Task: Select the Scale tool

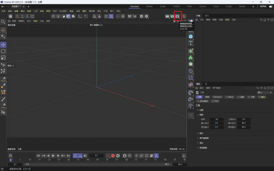Action: [3, 58]
